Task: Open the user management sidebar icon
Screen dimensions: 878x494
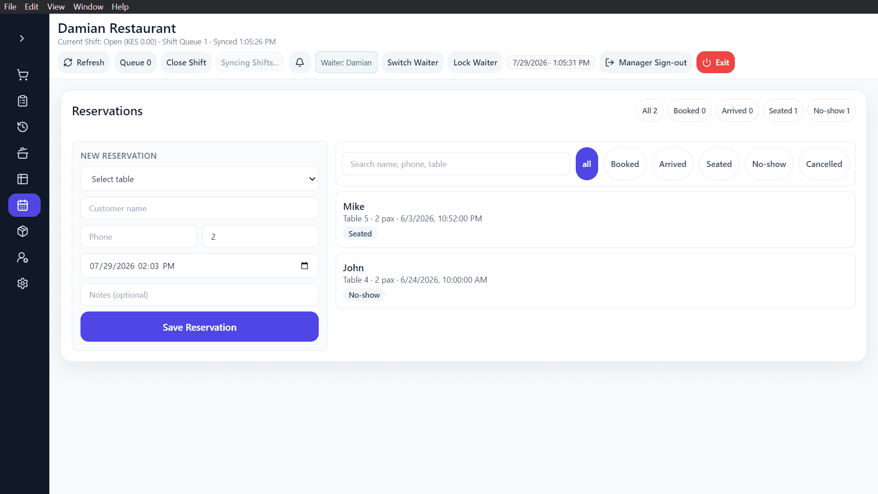Action: click(x=22, y=258)
